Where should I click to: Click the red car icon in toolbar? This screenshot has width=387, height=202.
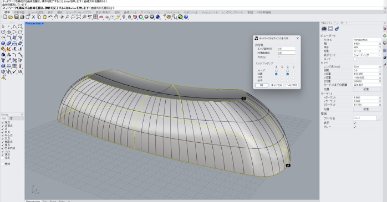101,17
